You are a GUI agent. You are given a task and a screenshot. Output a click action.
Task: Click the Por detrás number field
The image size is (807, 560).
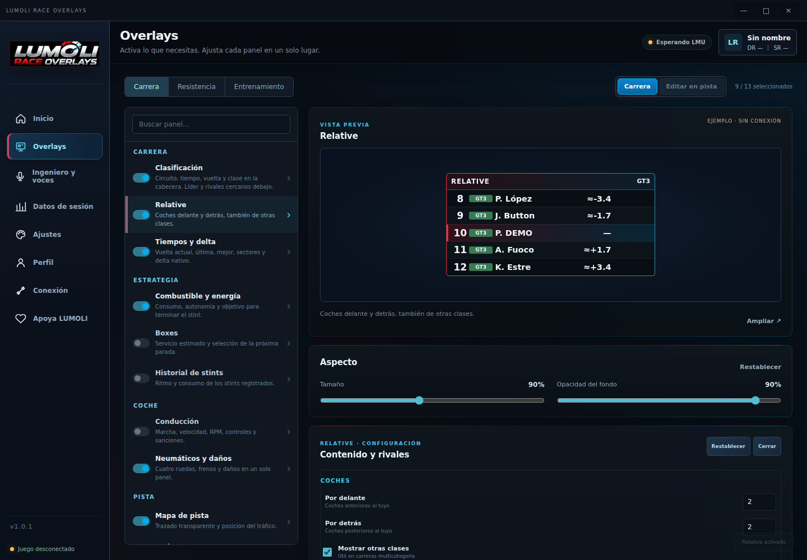coord(759,526)
